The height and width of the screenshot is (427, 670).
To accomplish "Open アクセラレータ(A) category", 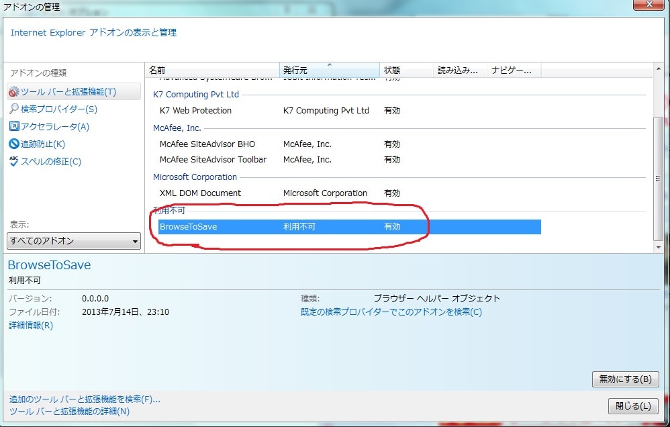I will (54, 126).
